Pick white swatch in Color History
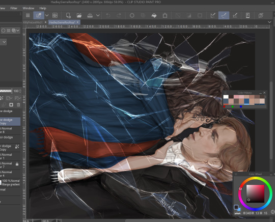 [226, 97]
